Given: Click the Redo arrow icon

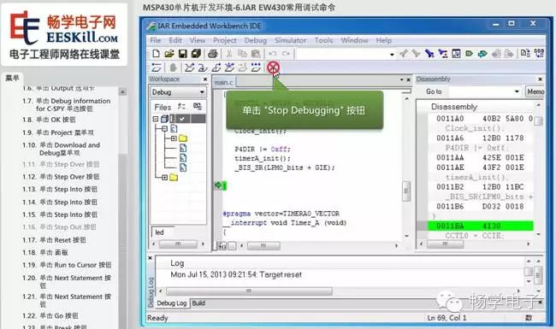Looking at the screenshot, I should tap(286, 54).
